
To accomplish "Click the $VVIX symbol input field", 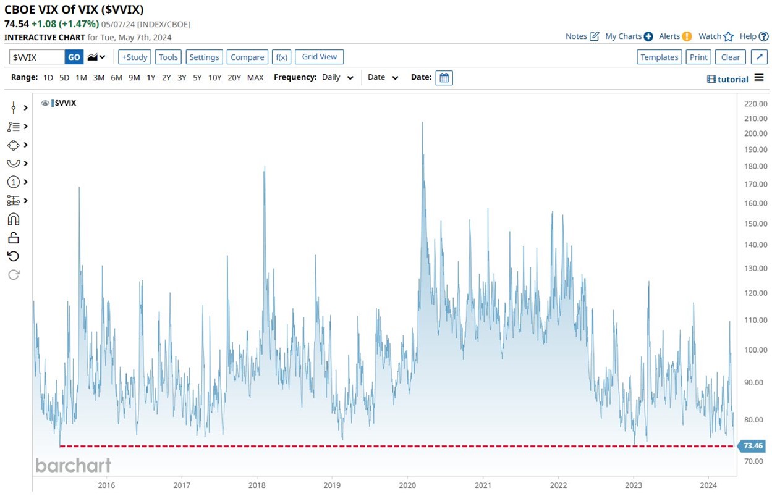I will [37, 57].
